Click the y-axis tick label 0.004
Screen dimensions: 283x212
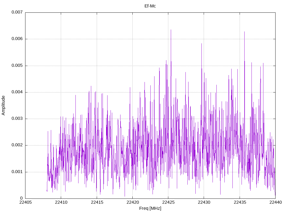pyautogui.click(x=17, y=92)
